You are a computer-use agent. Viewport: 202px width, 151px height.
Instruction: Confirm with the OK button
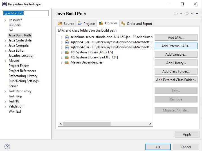pyautogui.click(x=158, y=147)
